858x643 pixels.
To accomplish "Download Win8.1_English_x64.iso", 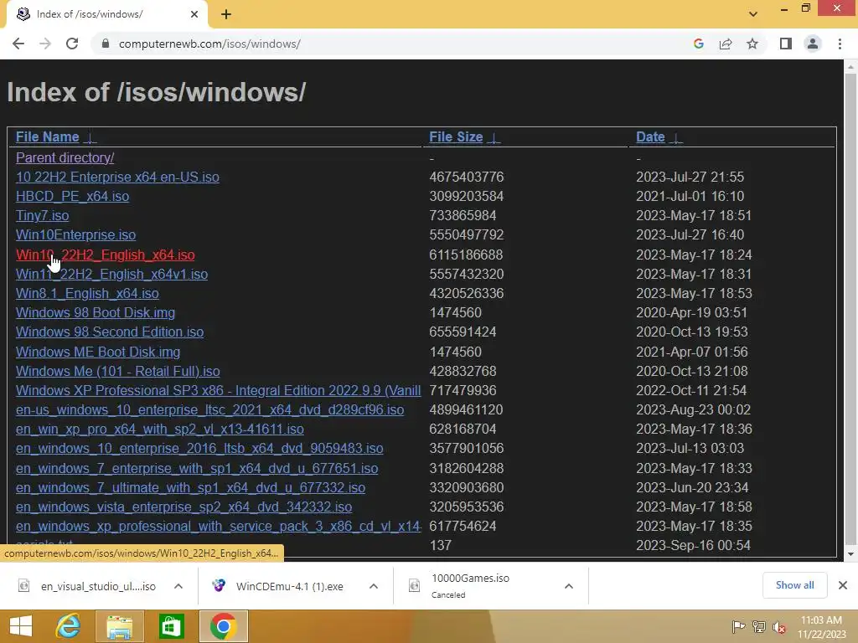I will 87,293.
